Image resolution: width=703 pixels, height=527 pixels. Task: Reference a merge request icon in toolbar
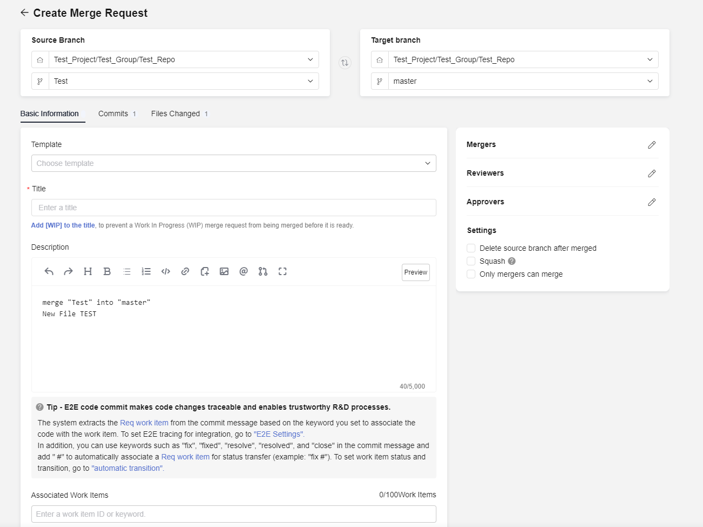click(x=263, y=271)
